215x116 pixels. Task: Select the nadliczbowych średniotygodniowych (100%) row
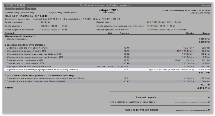pos(107,78)
